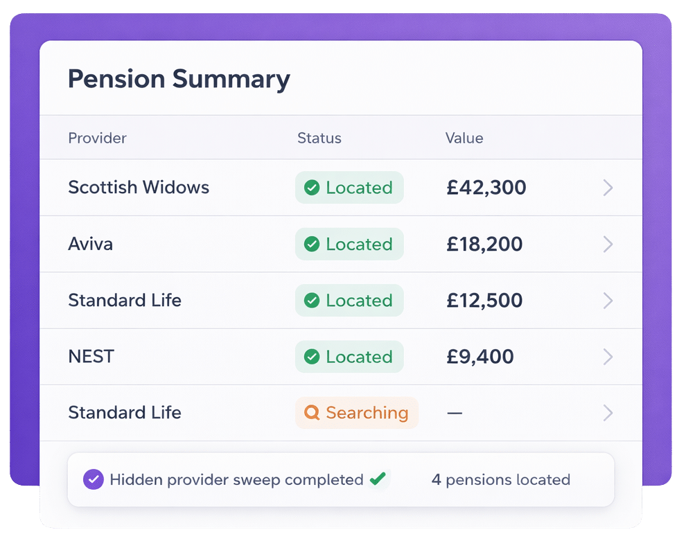Click the purple circle check icon at bottom
Screen dimensions: 686x541
pyautogui.click(x=94, y=479)
